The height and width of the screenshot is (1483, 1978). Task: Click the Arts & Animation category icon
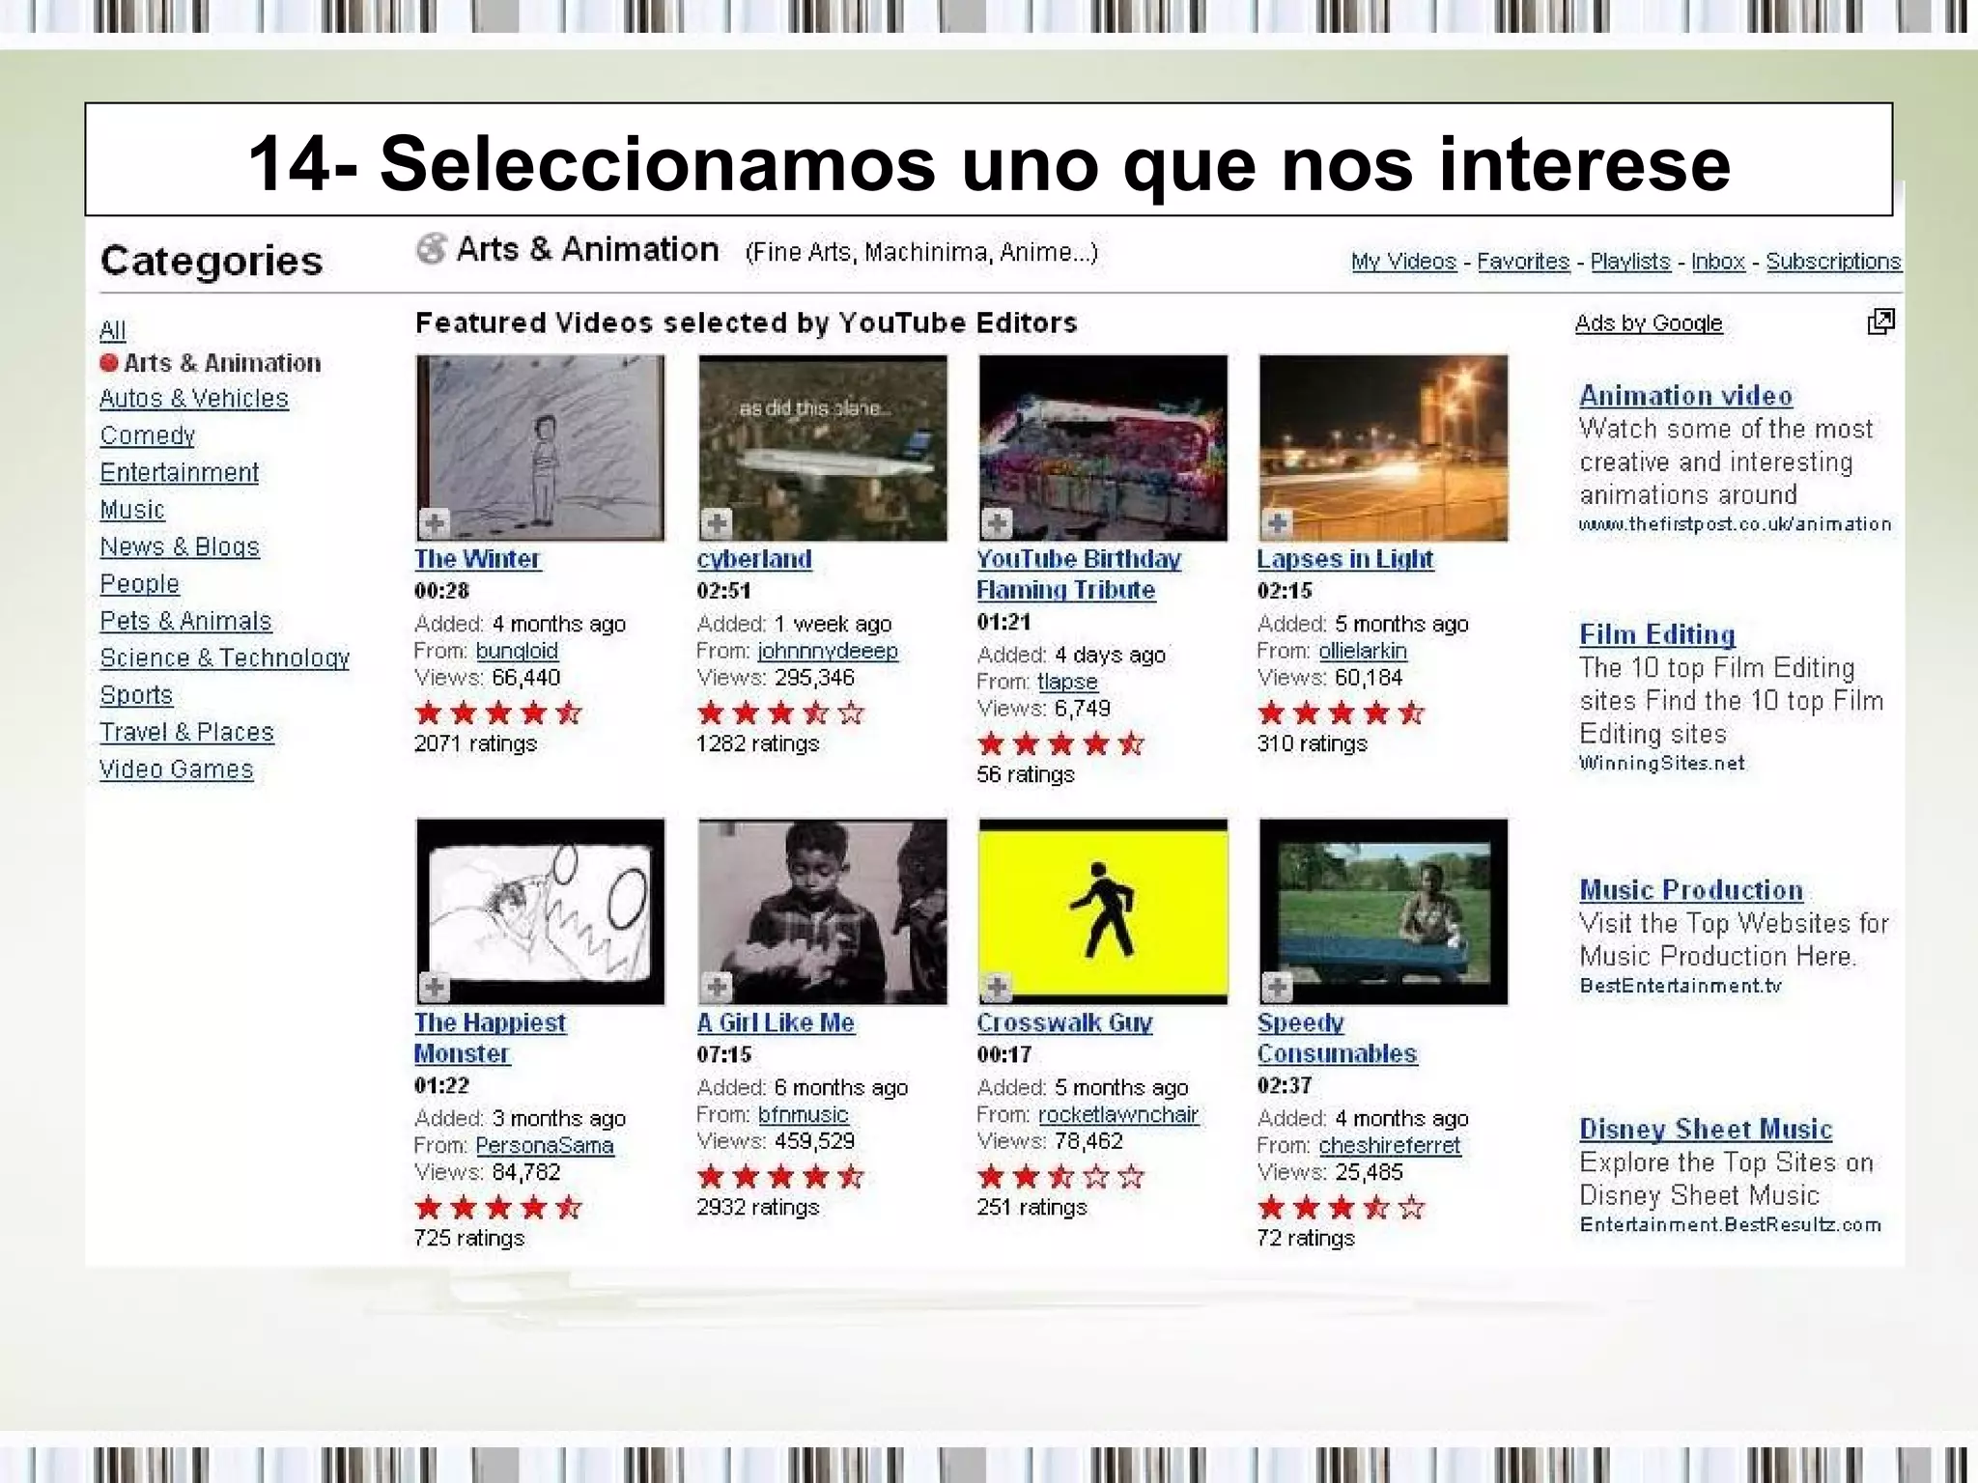pyautogui.click(x=432, y=249)
